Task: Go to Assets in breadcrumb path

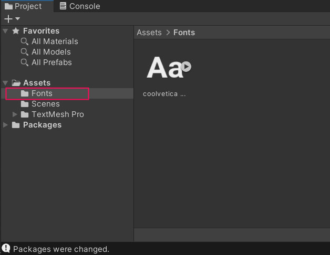Action: point(149,33)
